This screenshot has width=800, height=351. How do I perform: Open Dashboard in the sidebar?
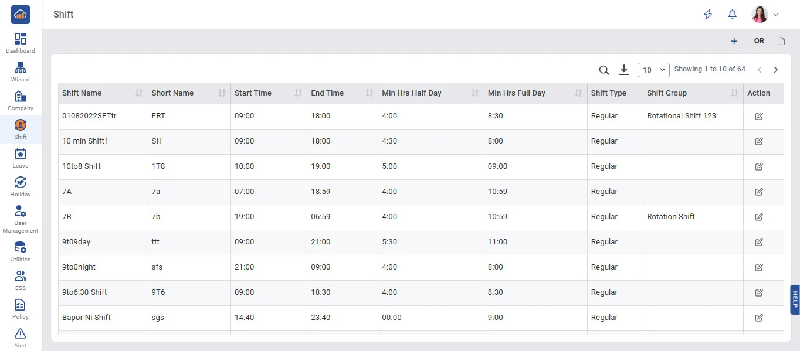pyautogui.click(x=21, y=43)
